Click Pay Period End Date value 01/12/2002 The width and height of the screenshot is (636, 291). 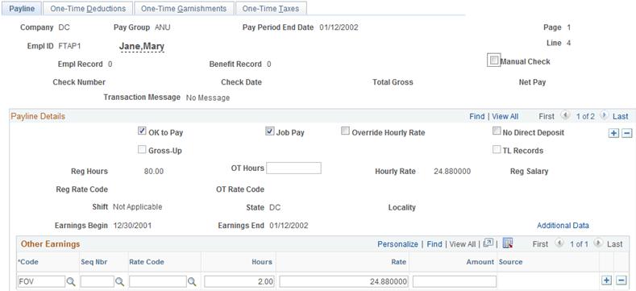339,27
